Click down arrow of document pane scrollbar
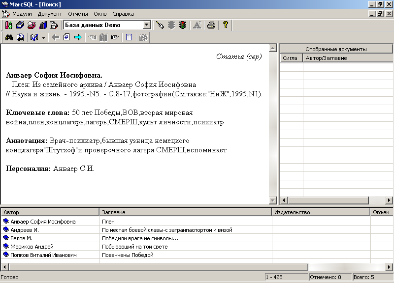Image resolution: width=394 pixels, height=283 pixels. 273,200
